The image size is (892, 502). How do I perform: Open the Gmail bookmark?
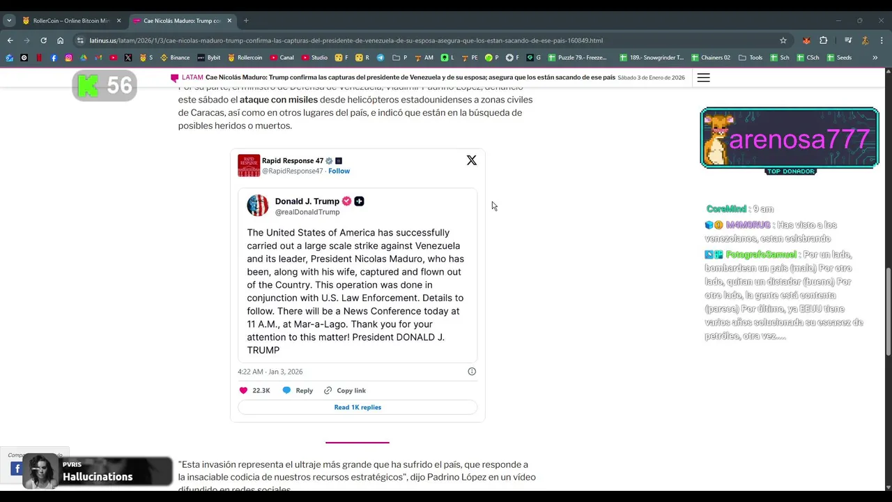98,58
